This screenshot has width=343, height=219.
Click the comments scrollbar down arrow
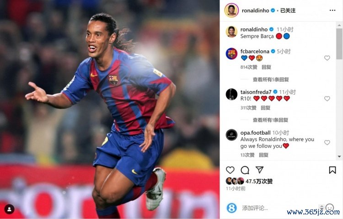point(339,156)
